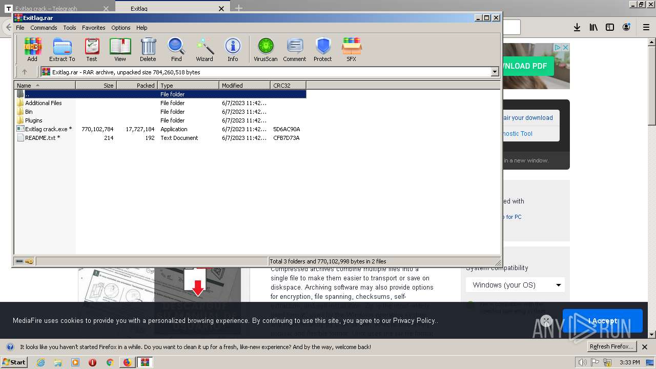Open Internet Explorer from taskbar
Image resolution: width=656 pixels, height=369 pixels.
point(41,362)
